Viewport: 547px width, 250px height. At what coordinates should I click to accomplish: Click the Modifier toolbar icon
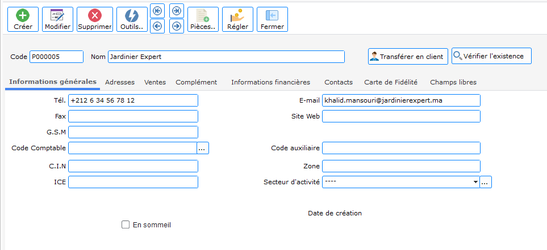coord(57,19)
